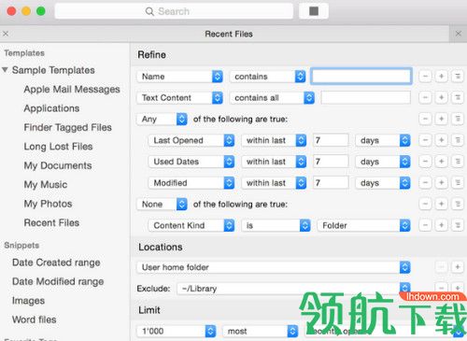Select Date Modified range snippet
This screenshot has width=467, height=341.
click(x=58, y=281)
